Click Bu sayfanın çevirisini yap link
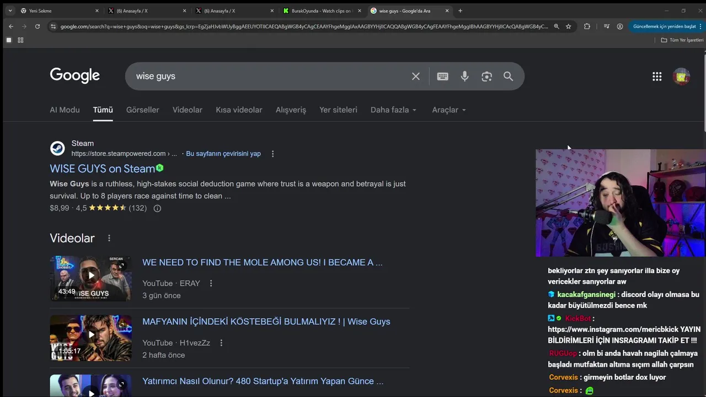 [223, 153]
